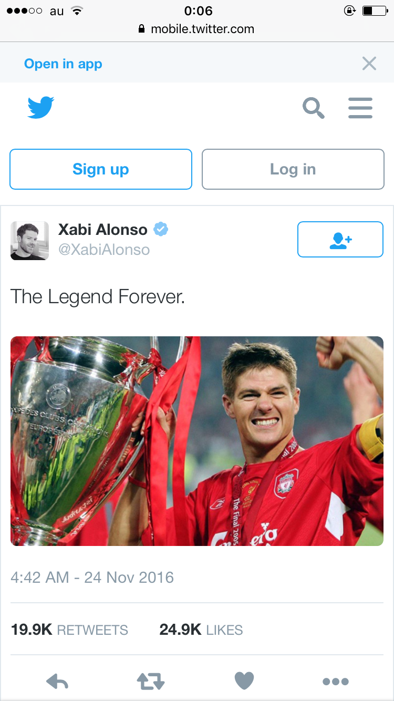Open the @XabiAlonso handle link
The image size is (394, 701).
(104, 250)
